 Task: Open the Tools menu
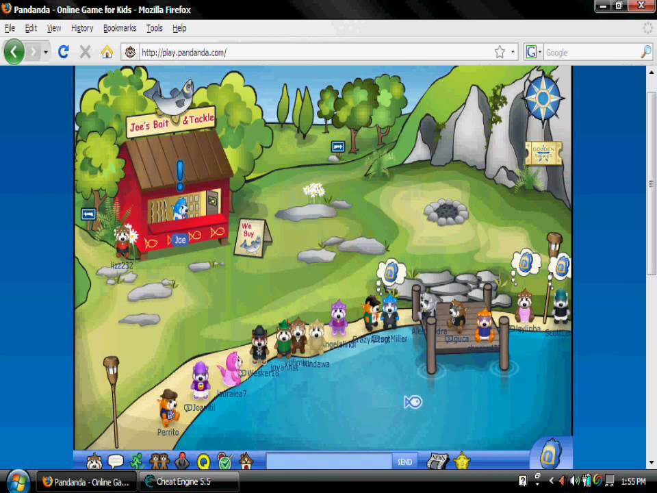coord(154,28)
